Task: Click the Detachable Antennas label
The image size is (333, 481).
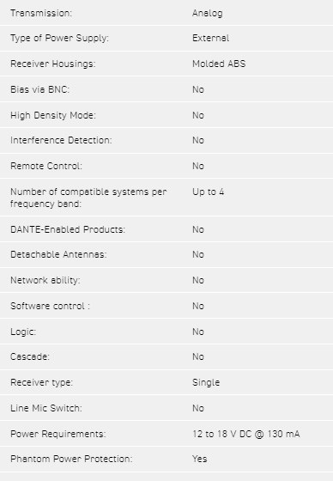Action: [x=58, y=254]
